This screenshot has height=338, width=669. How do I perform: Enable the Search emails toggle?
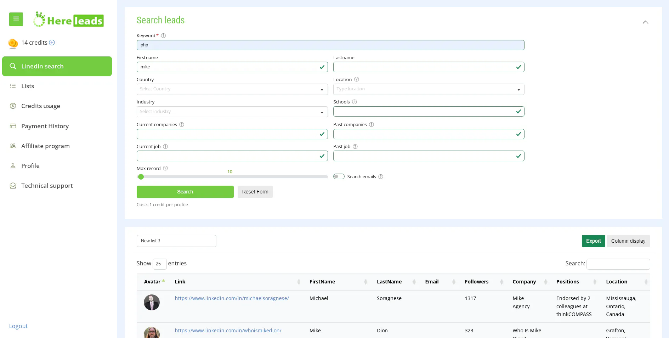339,177
